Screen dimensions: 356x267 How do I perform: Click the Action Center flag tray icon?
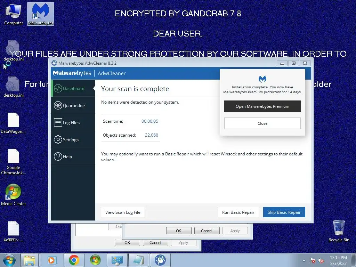(313, 261)
